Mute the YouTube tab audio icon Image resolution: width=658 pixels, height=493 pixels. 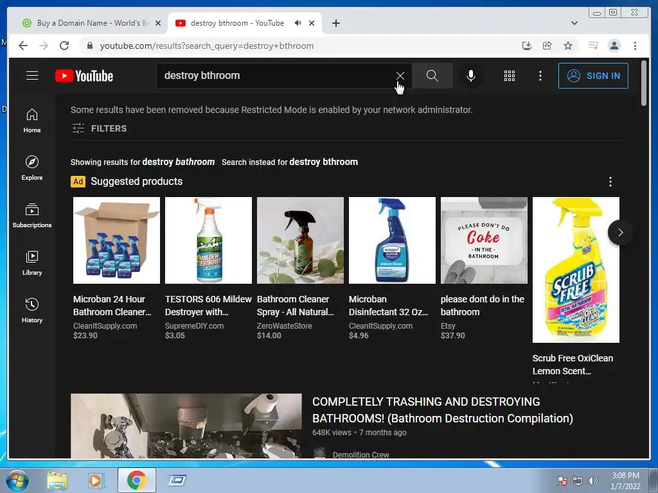coord(298,23)
